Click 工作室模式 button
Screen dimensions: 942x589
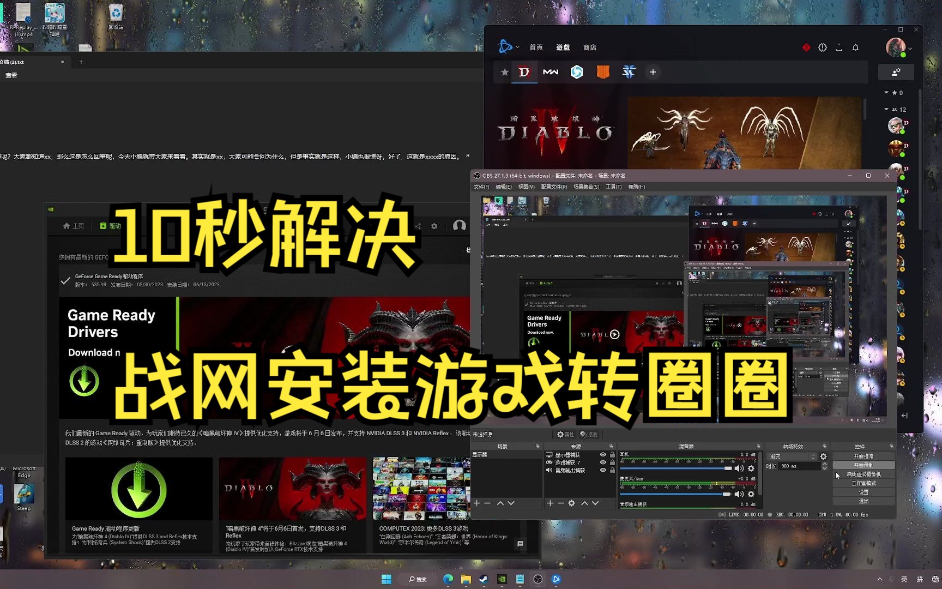click(863, 483)
